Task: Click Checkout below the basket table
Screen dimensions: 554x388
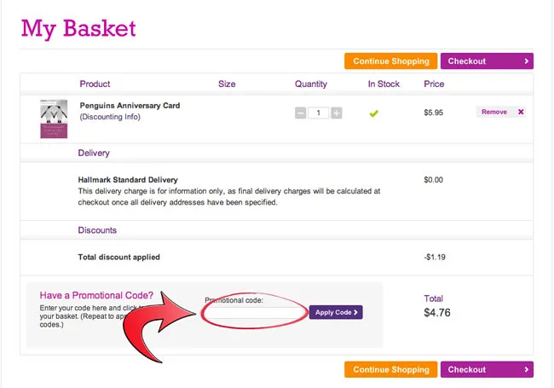Action: 487,369
